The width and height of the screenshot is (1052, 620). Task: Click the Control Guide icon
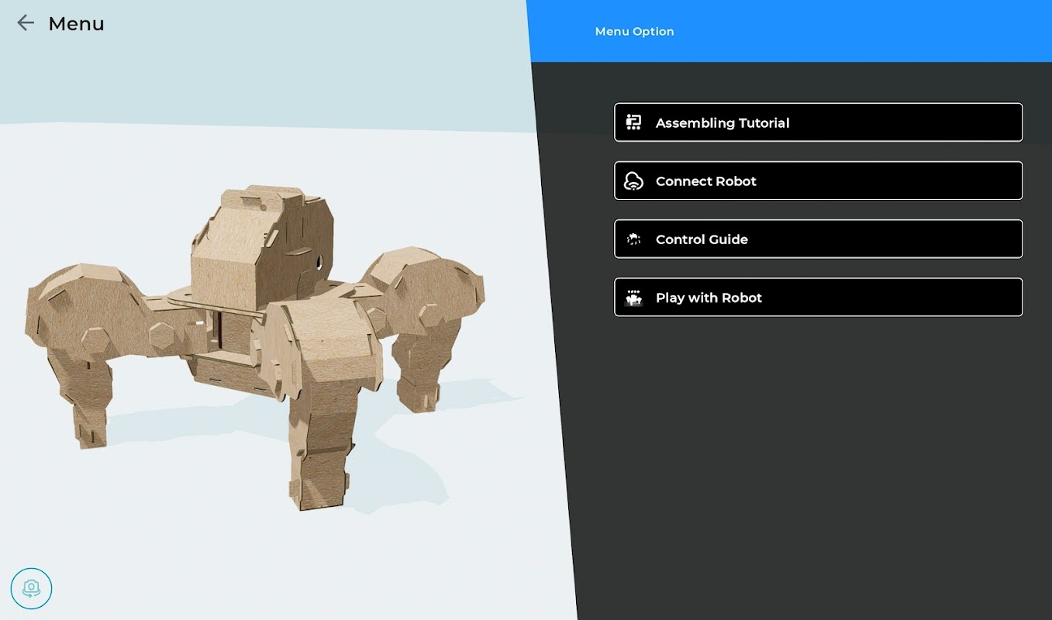click(634, 239)
